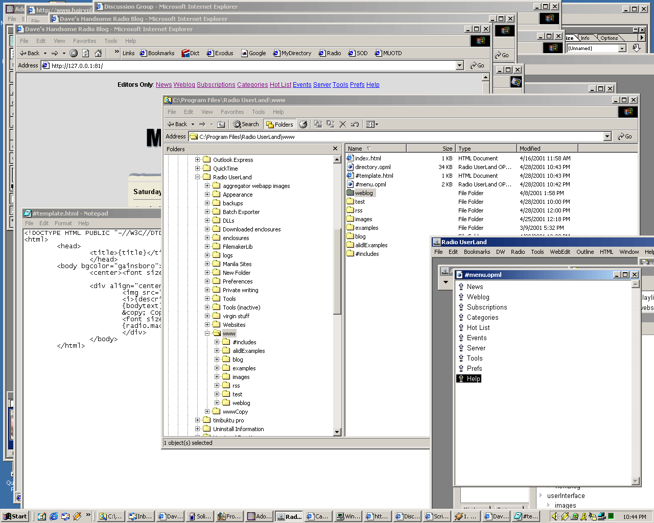Open the Favorites menu in Explorer window

pos(232,112)
